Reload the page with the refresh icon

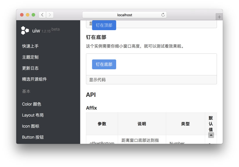(x=163, y=15)
